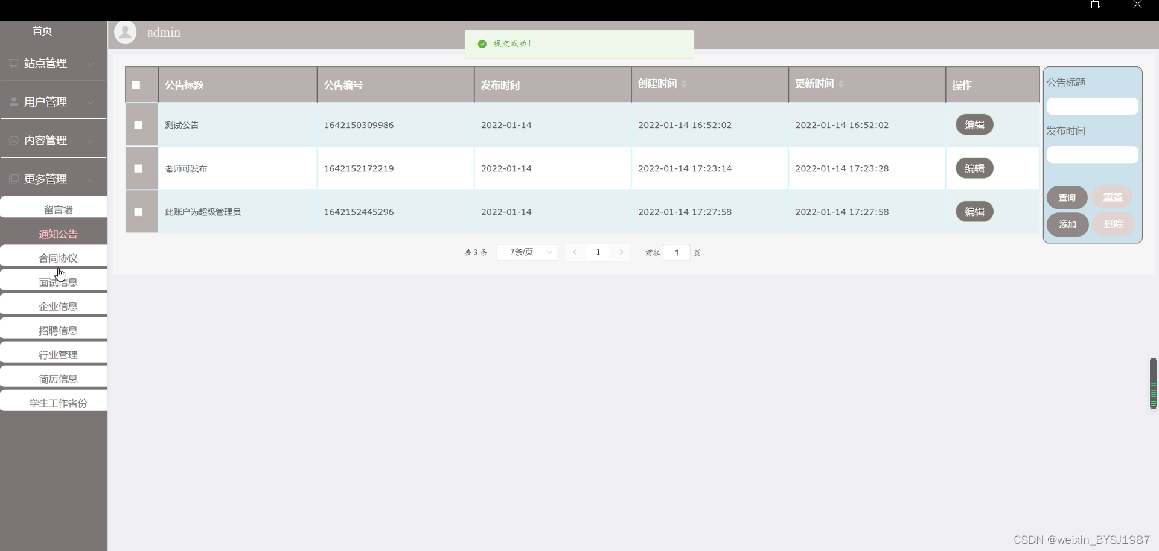Image resolution: width=1159 pixels, height=551 pixels.
Task: Go to next page arrow
Action: pos(621,252)
